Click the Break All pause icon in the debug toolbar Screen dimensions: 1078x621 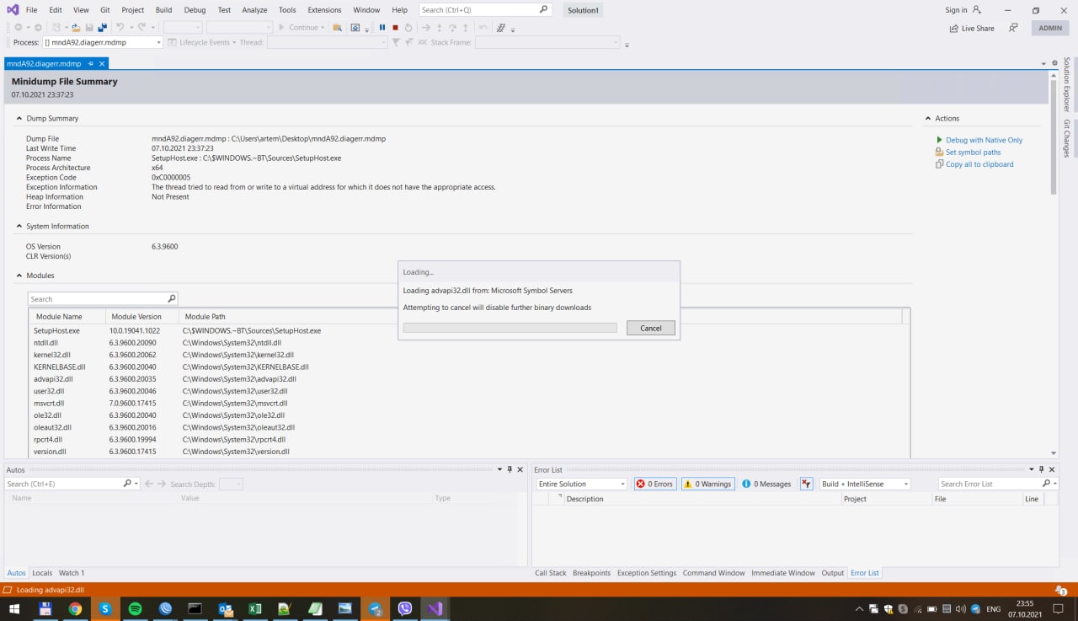tap(382, 27)
